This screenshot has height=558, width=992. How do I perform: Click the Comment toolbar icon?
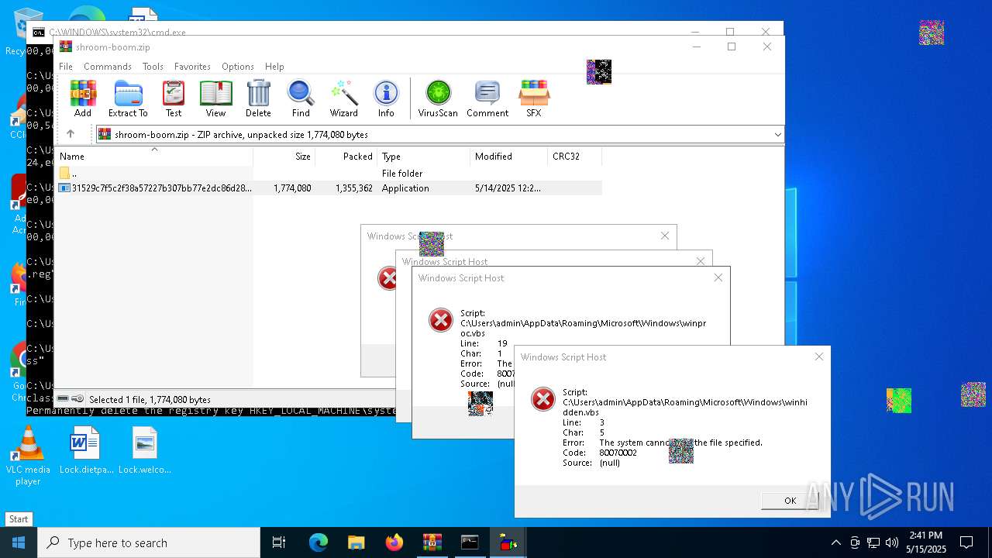tap(487, 98)
